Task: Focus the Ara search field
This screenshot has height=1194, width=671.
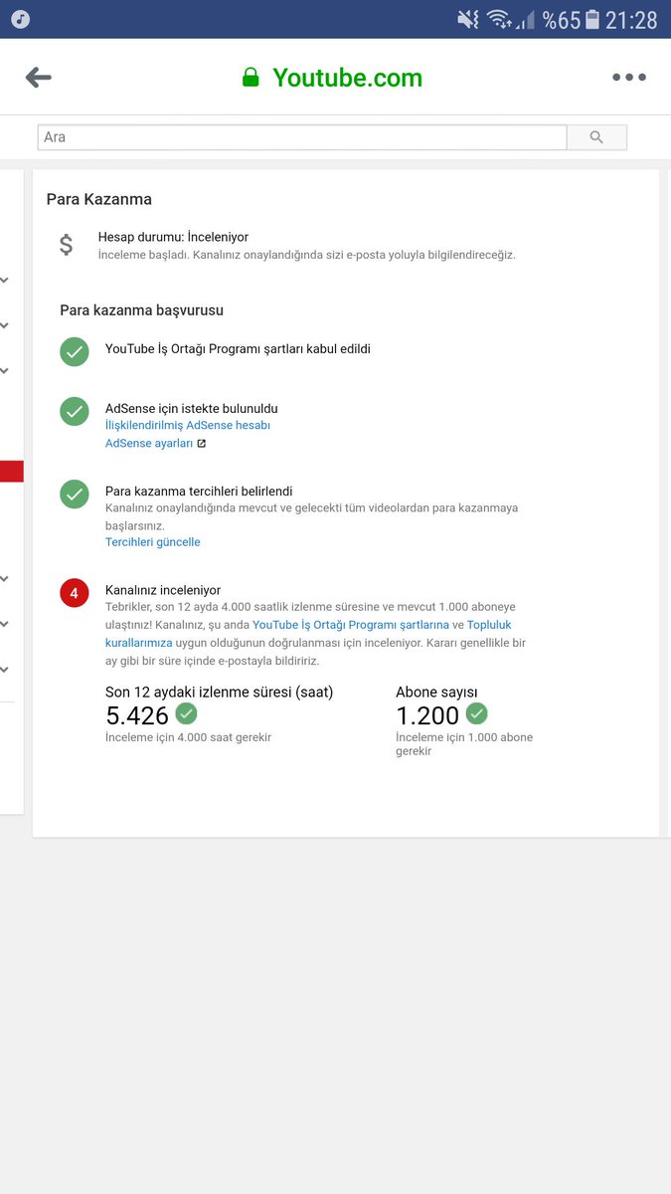Action: 302,137
